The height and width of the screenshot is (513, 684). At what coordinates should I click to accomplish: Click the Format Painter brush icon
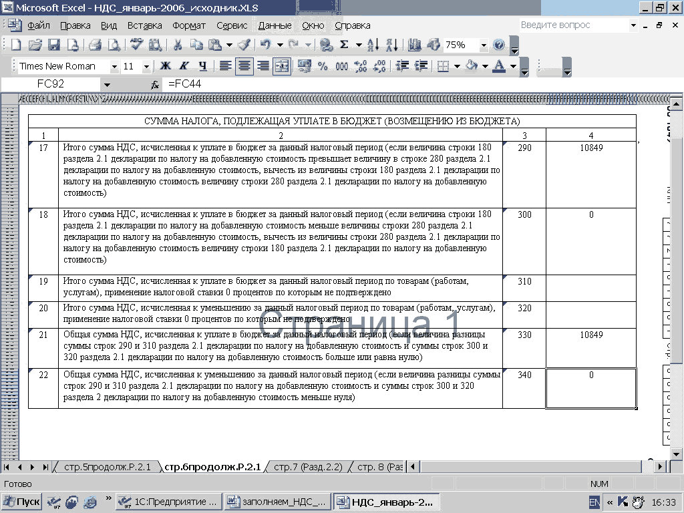[244, 45]
